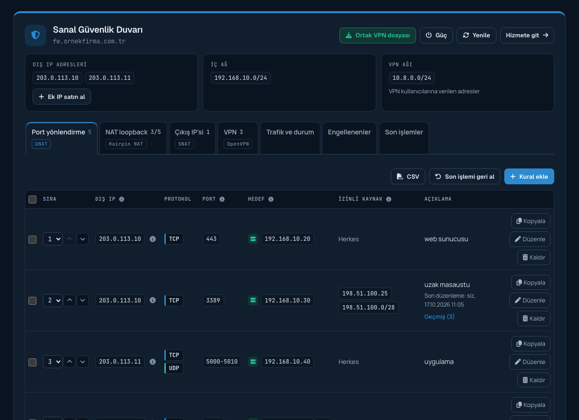
Task: Click info icon beside DIŞ IP column header
Action: (121, 199)
